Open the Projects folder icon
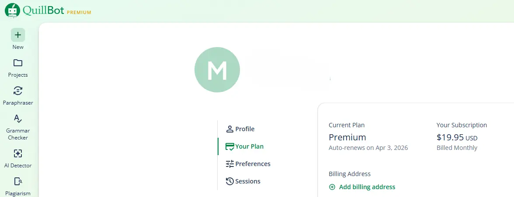 pyautogui.click(x=18, y=63)
